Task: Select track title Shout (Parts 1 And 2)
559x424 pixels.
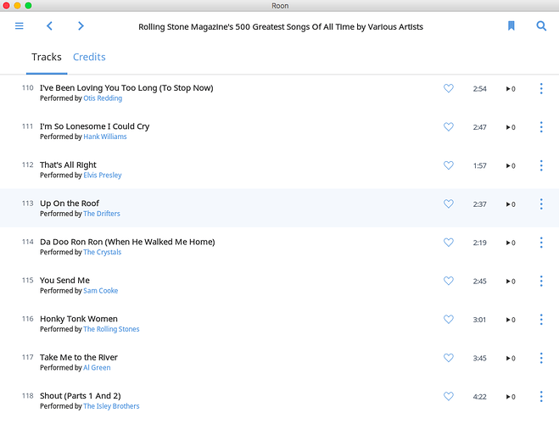Action: click(x=81, y=396)
